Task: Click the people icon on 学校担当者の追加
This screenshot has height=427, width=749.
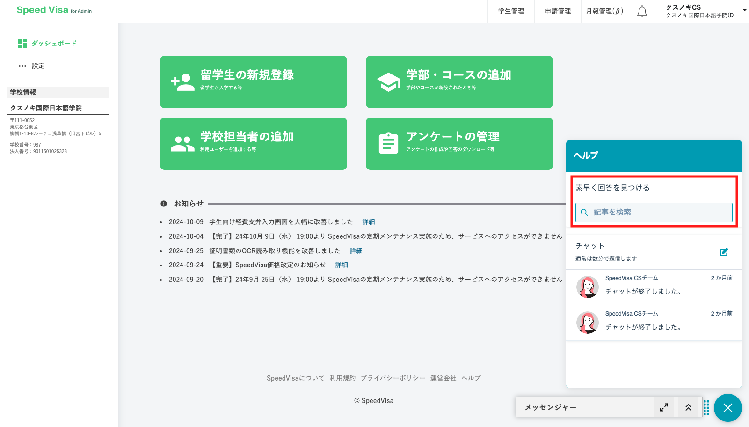Action: tap(182, 144)
